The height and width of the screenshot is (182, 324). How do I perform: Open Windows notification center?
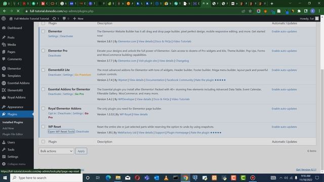317,177
